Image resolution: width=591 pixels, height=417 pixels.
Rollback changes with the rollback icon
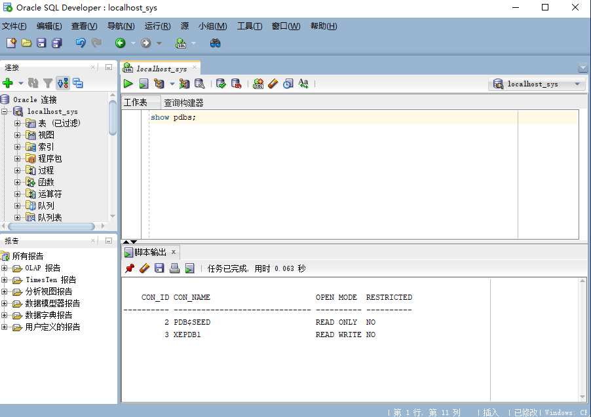click(x=237, y=84)
